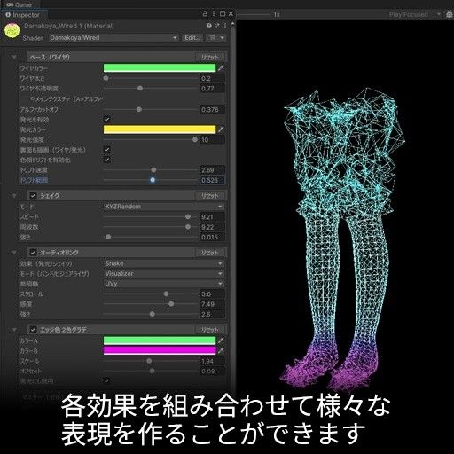Switch to the Inspector tab
Viewport: 454px width, 454px height.
click(23, 15)
